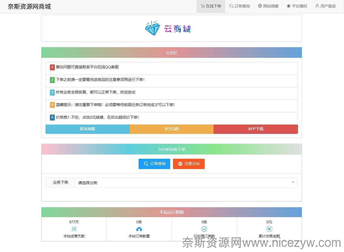Click the calendar icon above 本站运营天数
This screenshot has width=344, height=252.
tap(74, 229)
